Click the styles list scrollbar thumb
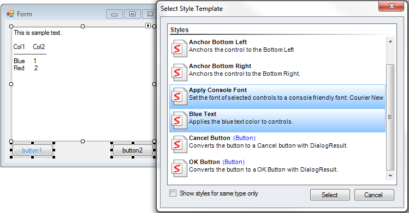Image resolution: width=409 pixels, height=213 pixels. [x=390, y=117]
